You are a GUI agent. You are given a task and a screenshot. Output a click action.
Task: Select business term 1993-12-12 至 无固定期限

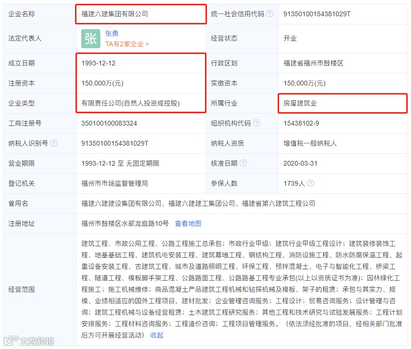tap(120, 163)
